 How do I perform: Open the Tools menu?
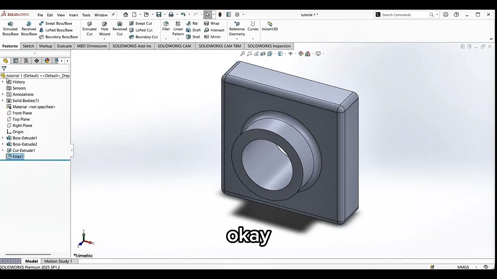[x=86, y=15]
